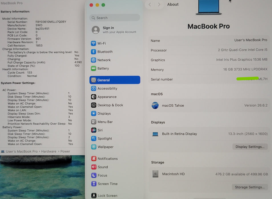Click Version 26.6.2 text

click(x=256, y=105)
